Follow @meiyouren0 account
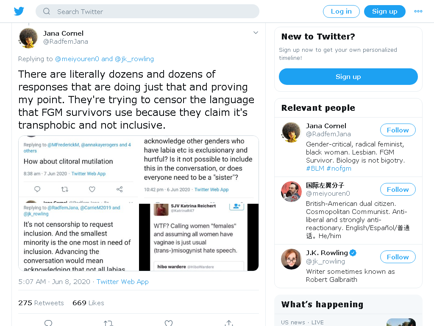This screenshot has width=434, height=326. pyautogui.click(x=398, y=190)
